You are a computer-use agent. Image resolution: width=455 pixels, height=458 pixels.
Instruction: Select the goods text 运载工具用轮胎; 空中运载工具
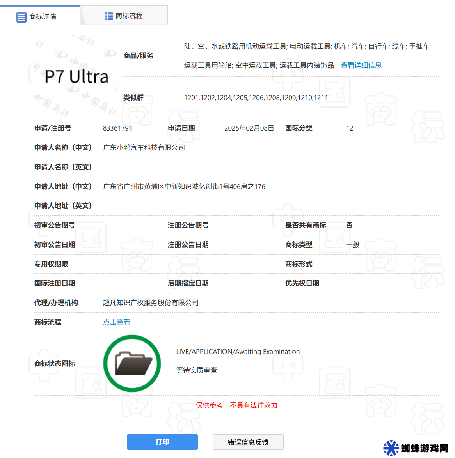[230, 65]
